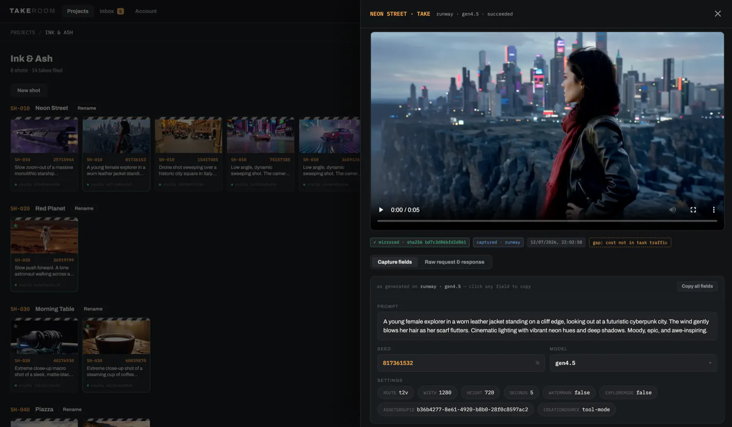This screenshot has height=427, width=732.
Task: Click the Red Planet shot title
Action: 50,208
